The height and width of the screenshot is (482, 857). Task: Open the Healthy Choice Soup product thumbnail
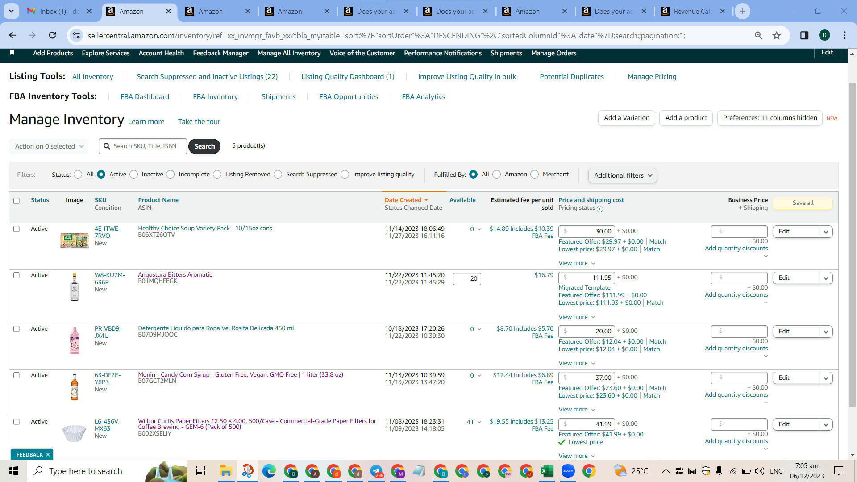coord(75,241)
